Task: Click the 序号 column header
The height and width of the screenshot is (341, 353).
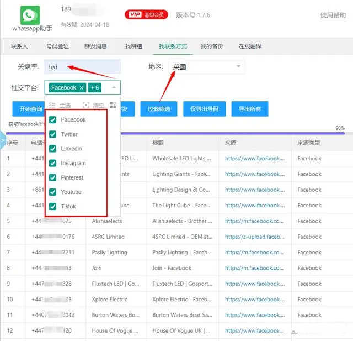Action: [12, 143]
